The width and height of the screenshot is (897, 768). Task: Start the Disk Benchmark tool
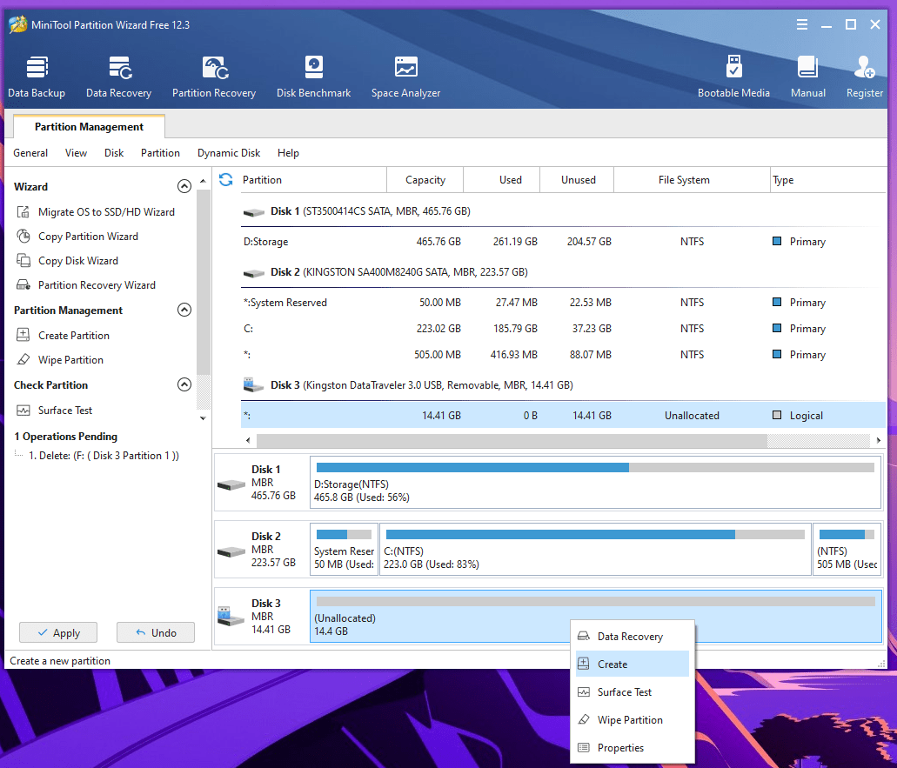313,77
